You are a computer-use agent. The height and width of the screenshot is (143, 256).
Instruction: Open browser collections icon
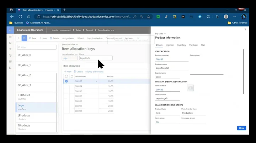click(x=217, y=17)
